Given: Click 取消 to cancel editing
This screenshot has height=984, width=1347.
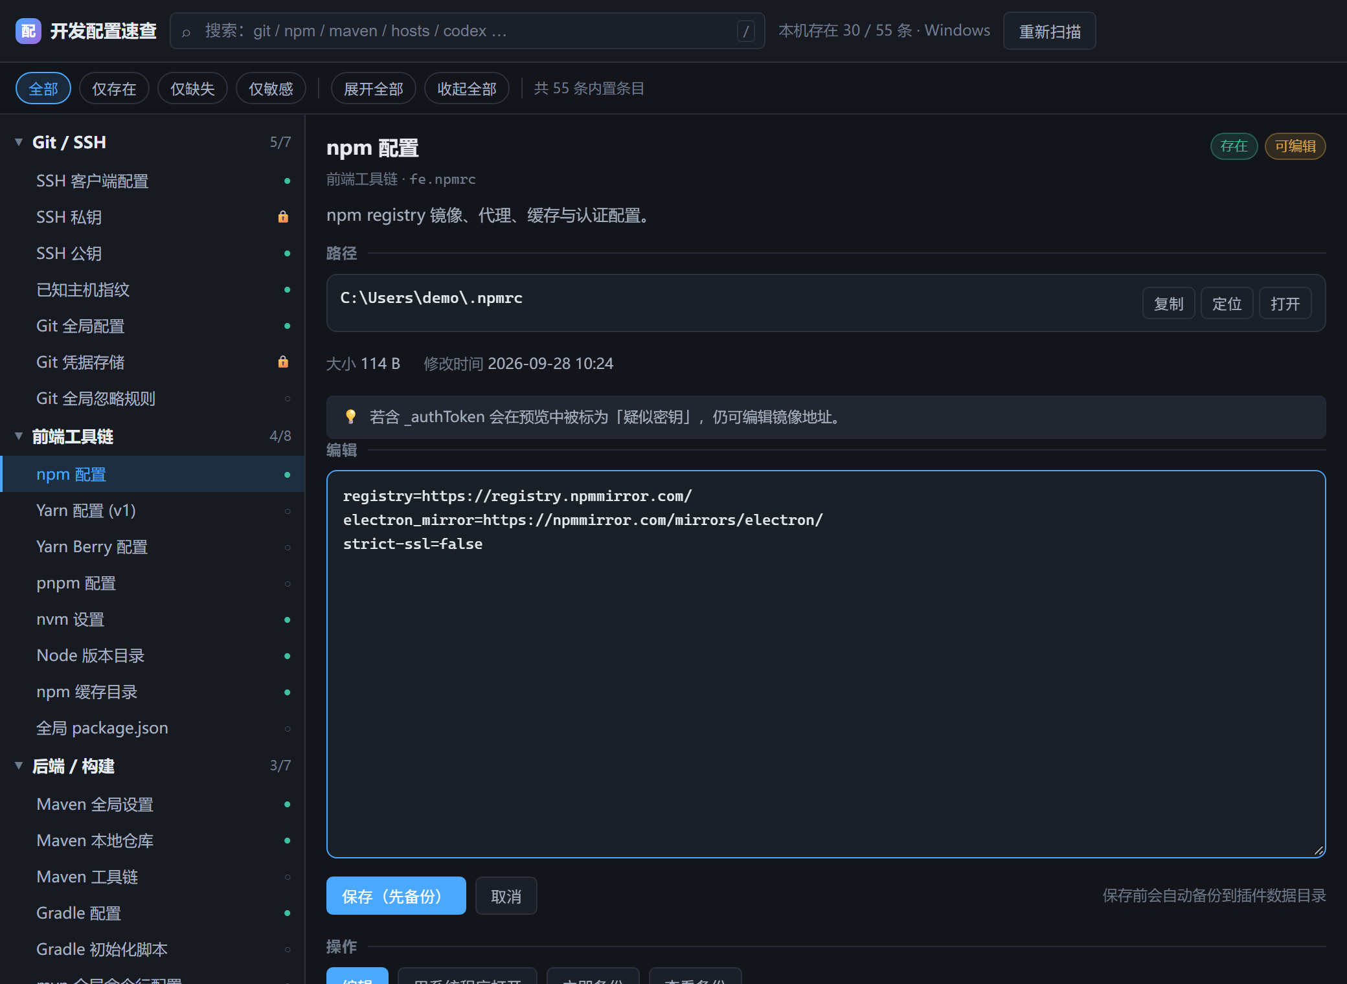Looking at the screenshot, I should [506, 896].
